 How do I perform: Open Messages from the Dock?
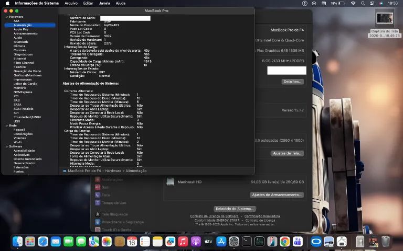tap(81, 242)
